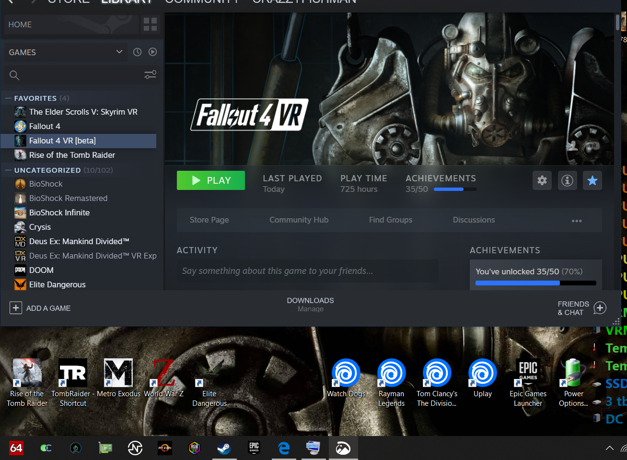The width and height of the screenshot is (627, 460).
Task: Open Watch Dogs desktop shortcut
Action: click(346, 379)
